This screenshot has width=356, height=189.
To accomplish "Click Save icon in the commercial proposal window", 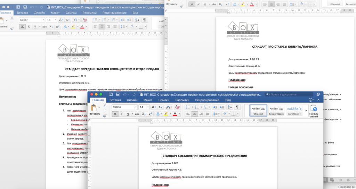I will pos(118,94).
